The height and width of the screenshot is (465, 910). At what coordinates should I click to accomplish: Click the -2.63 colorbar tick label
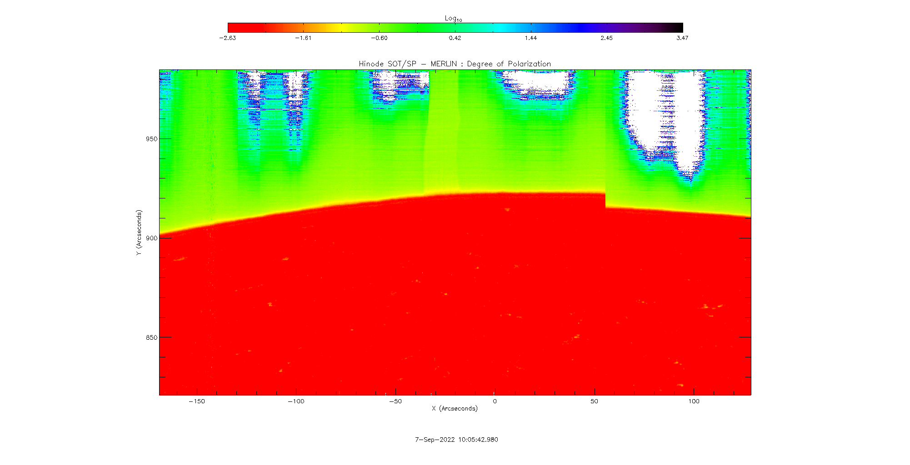[x=227, y=38]
